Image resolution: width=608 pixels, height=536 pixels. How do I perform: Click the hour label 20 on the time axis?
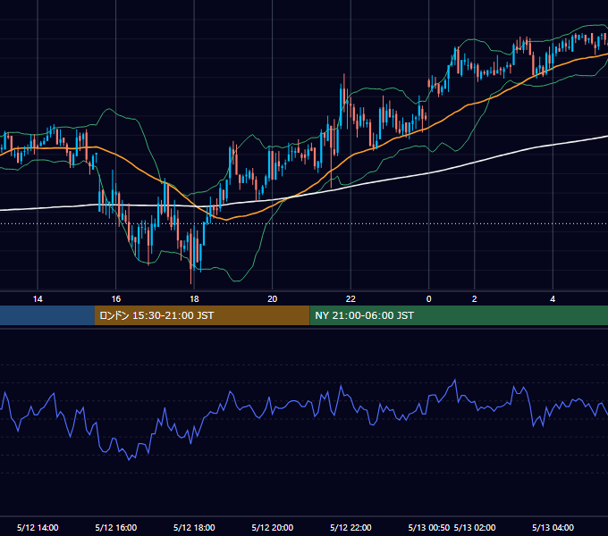[x=272, y=299]
